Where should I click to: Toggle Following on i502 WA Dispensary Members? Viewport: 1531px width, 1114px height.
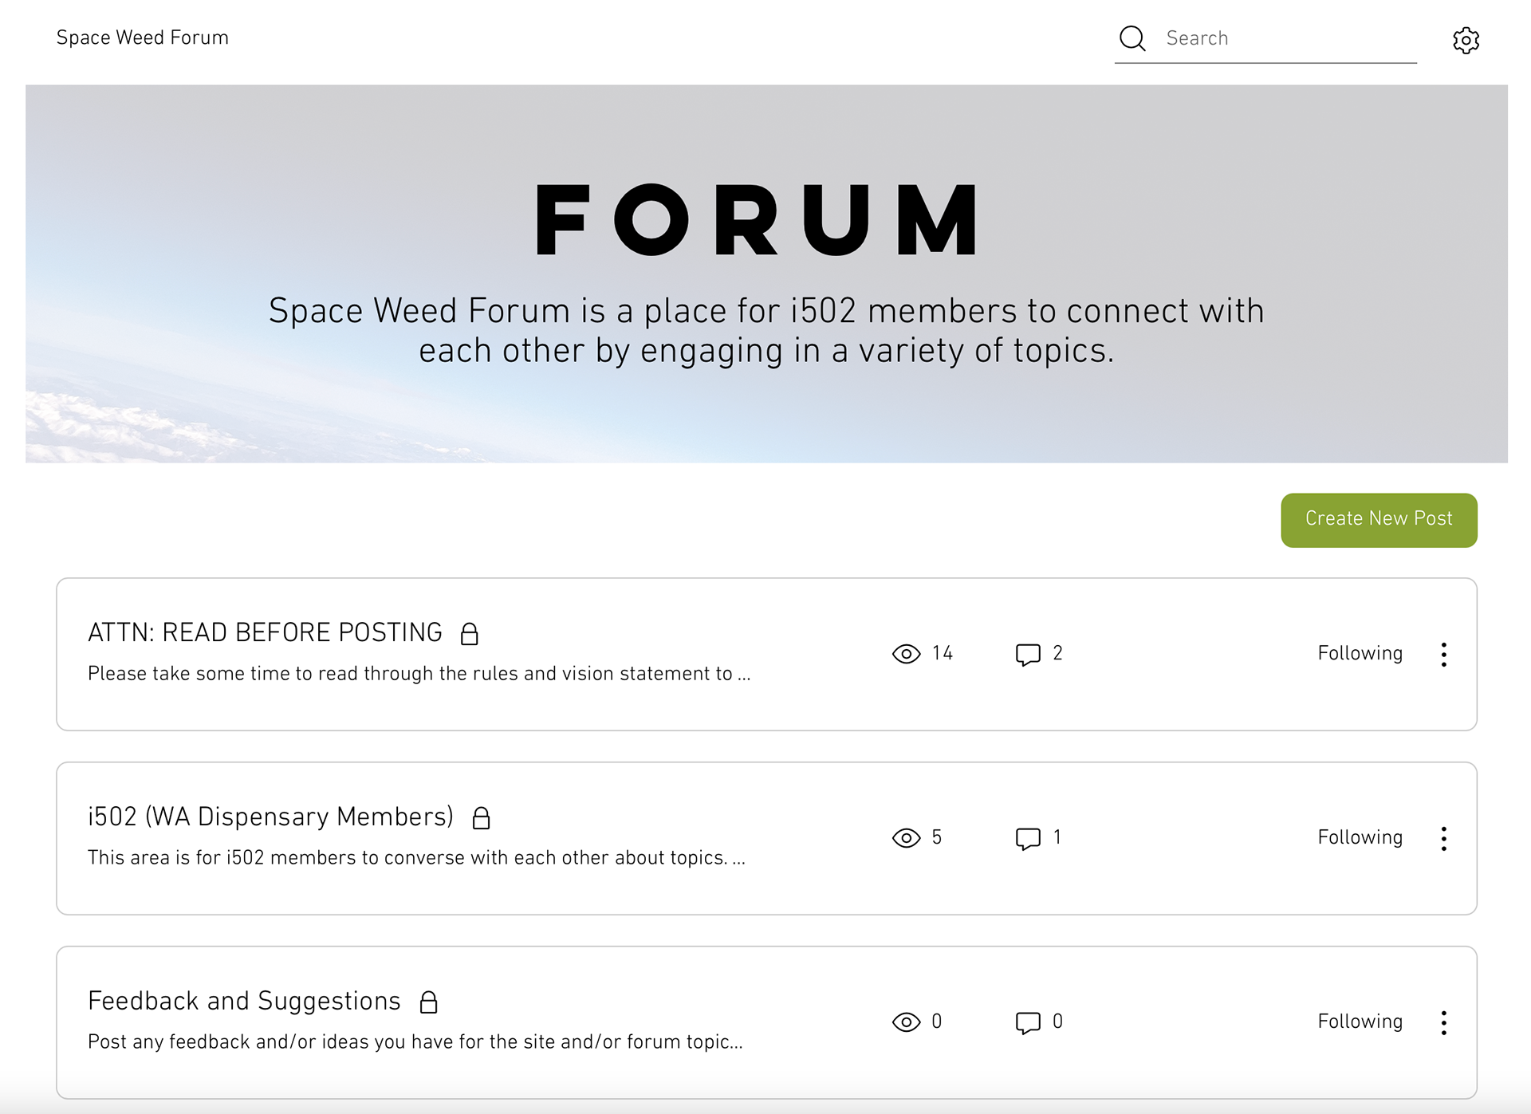(x=1360, y=838)
